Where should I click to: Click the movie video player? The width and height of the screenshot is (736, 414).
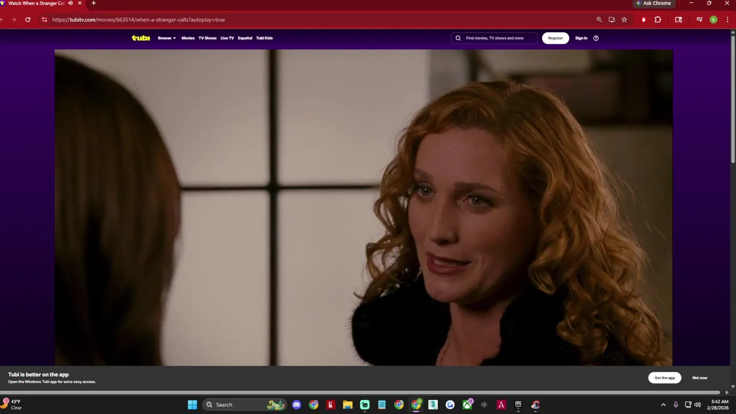[363, 207]
